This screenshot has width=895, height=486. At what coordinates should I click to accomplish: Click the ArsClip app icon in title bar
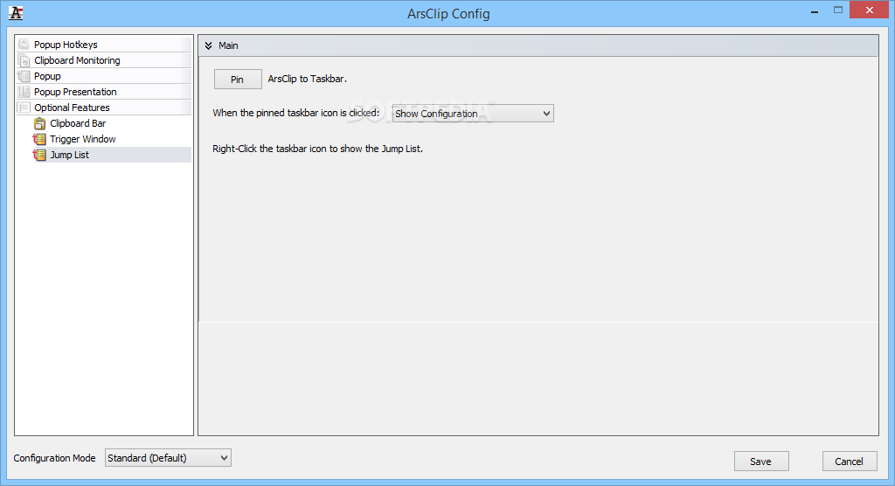[16, 13]
